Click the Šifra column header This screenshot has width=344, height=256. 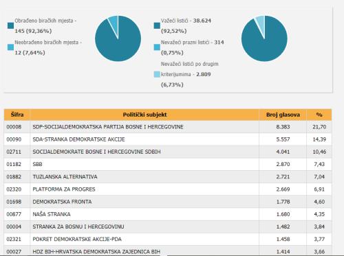[17, 115]
